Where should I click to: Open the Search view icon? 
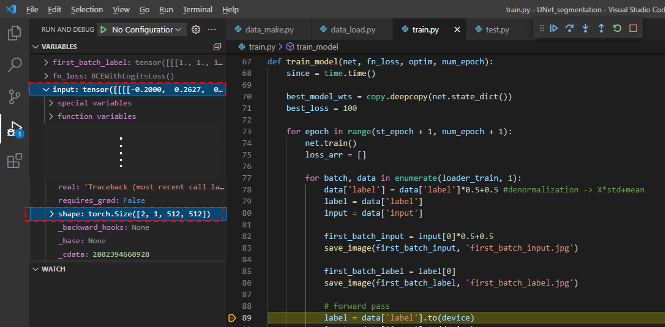[x=14, y=64]
